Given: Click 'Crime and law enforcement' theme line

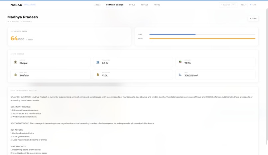Looking at the screenshot, I should pyautogui.click(x=25, y=110).
